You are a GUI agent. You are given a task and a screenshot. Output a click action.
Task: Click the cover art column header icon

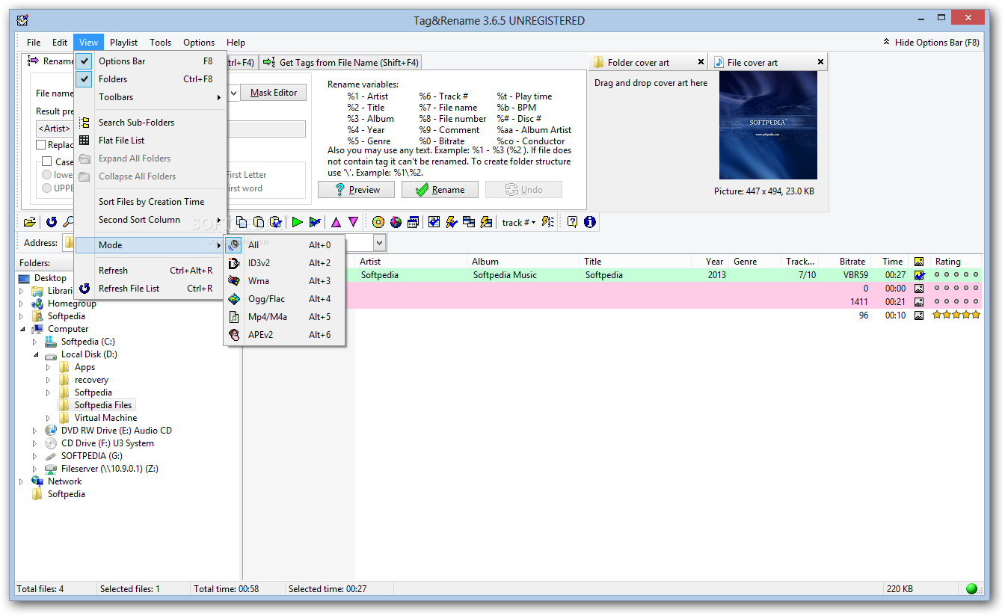[x=919, y=262]
